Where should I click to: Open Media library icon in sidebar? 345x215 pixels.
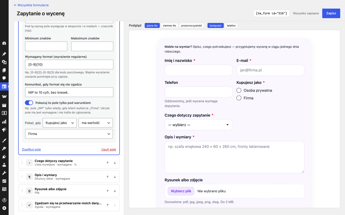(x=4, y=62)
